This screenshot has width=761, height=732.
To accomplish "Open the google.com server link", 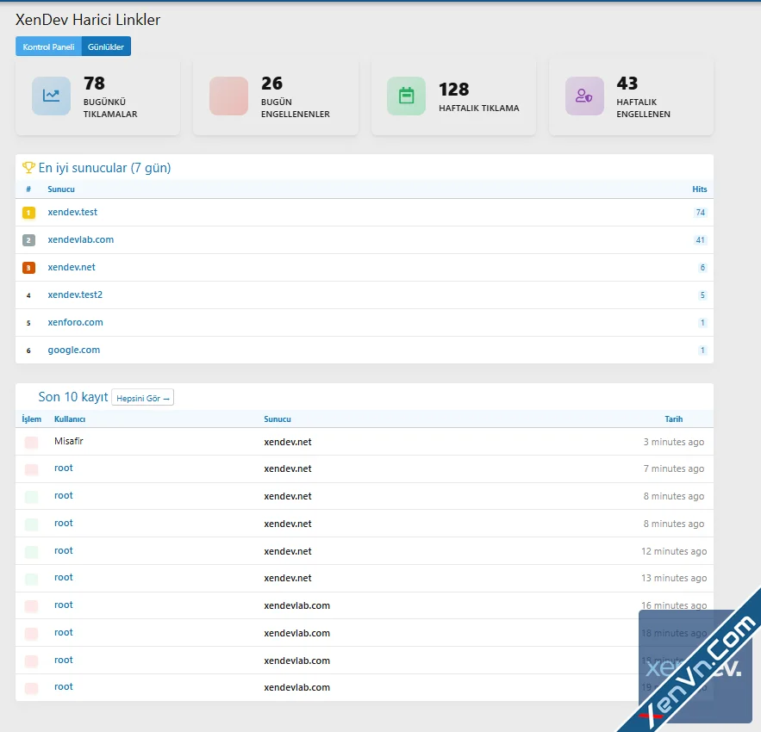I will [72, 350].
